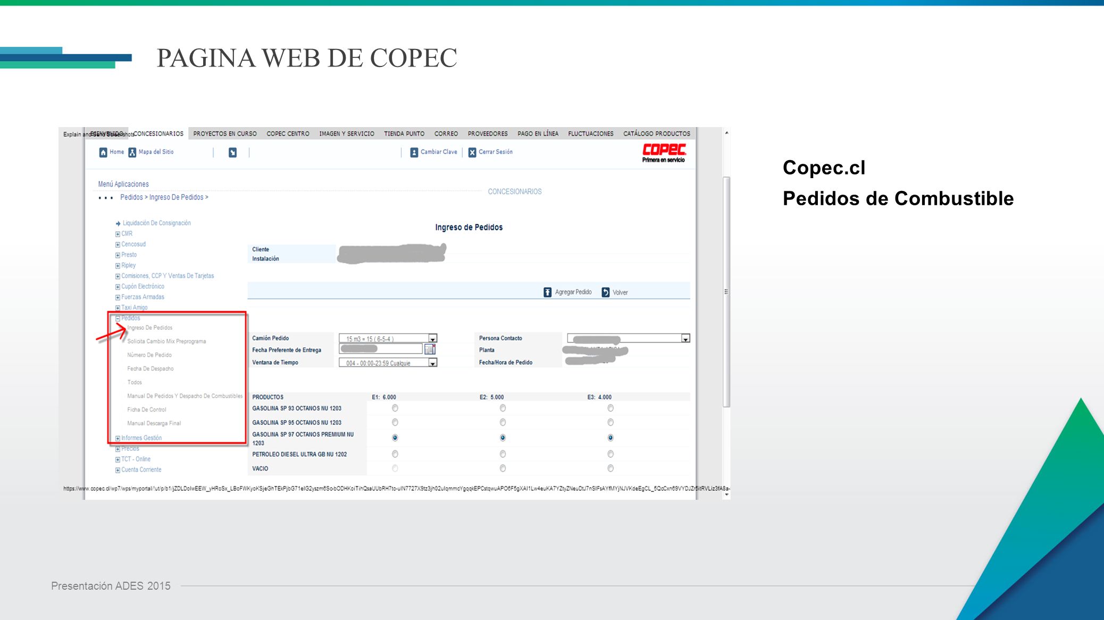Screen dimensions: 1104x620
Task: Click the Ficha De Control link
Action: (x=147, y=410)
